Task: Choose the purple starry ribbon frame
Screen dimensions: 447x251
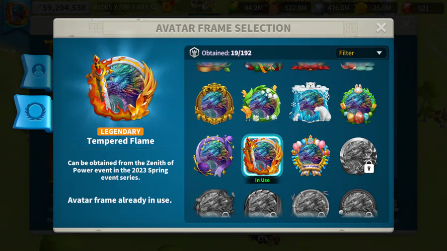Action: click(214, 156)
